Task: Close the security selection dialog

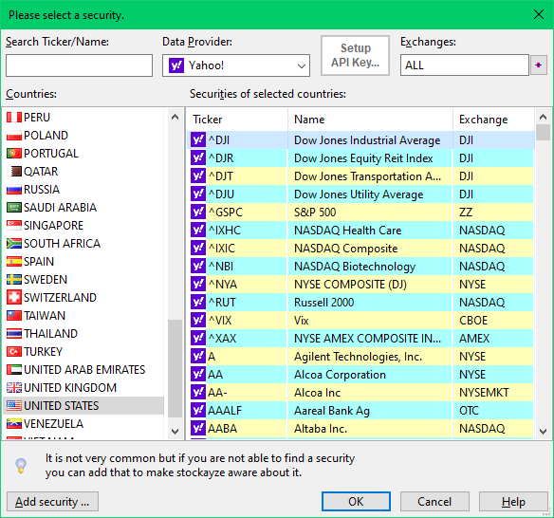Action: [539, 14]
